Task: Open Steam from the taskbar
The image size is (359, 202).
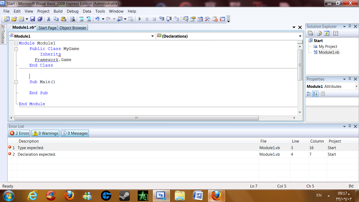Action: coord(124,195)
